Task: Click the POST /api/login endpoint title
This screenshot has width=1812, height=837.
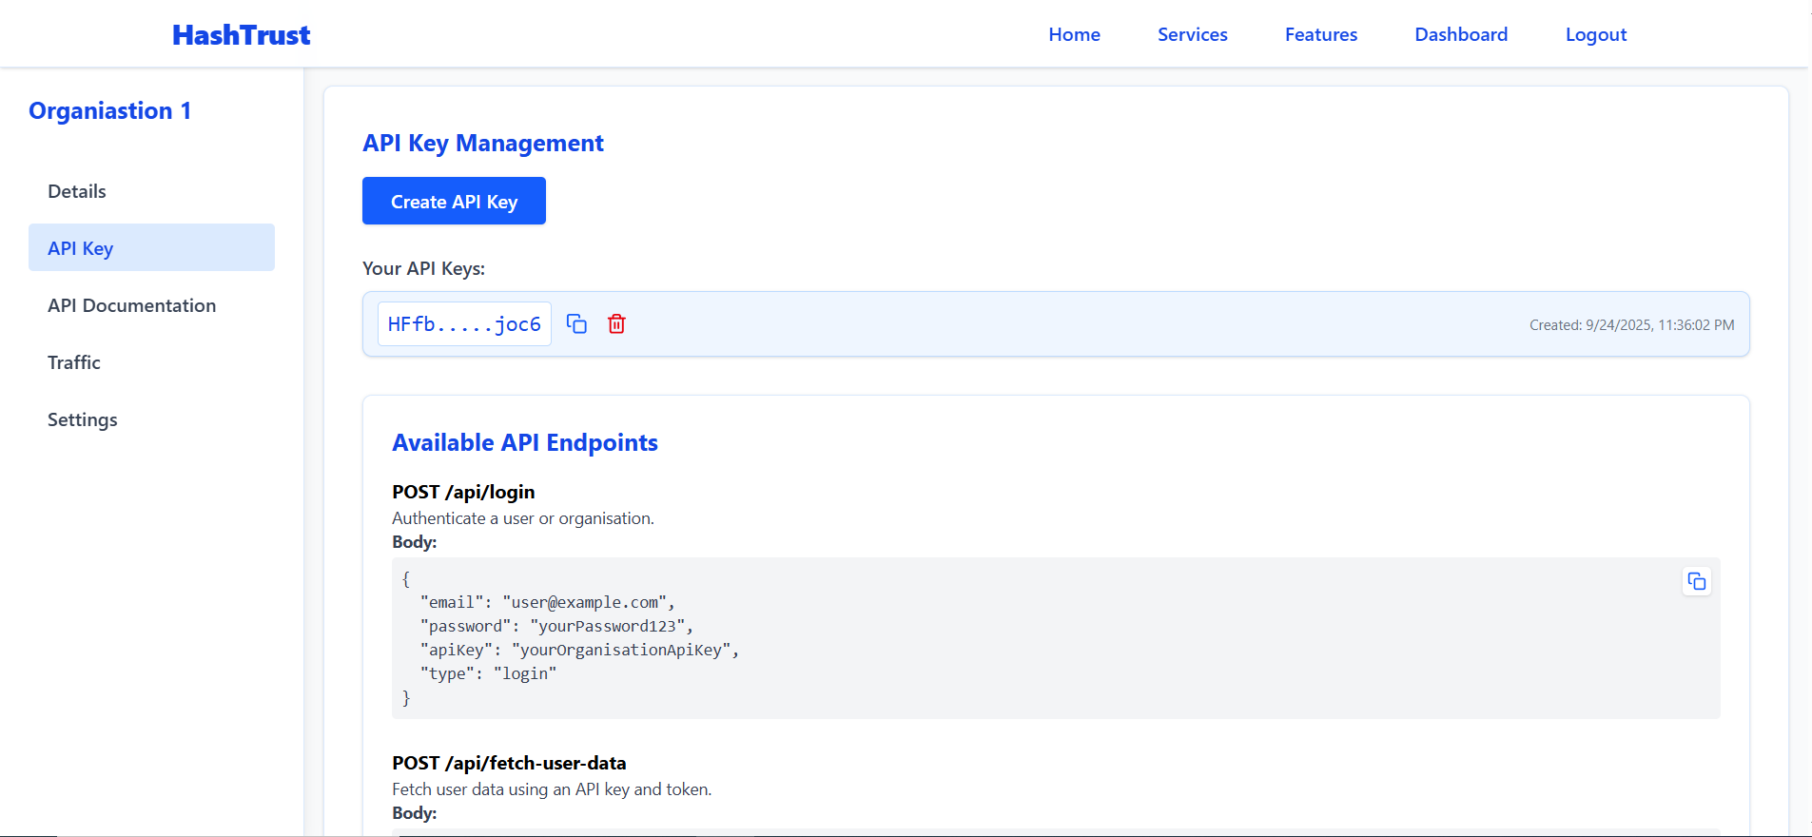Action: click(x=463, y=492)
